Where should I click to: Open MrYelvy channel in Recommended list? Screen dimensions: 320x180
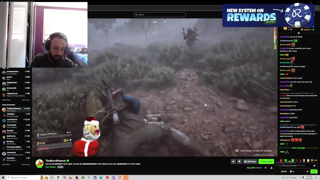coord(16,142)
